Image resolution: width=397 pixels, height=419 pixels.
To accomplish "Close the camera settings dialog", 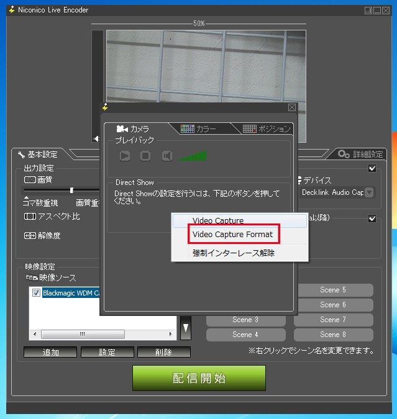I will [292, 107].
